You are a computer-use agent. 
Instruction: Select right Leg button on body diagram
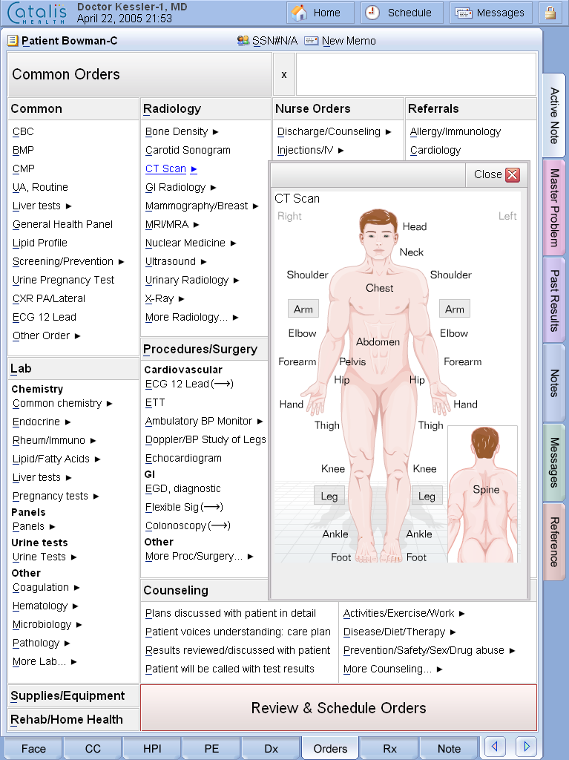click(x=329, y=496)
